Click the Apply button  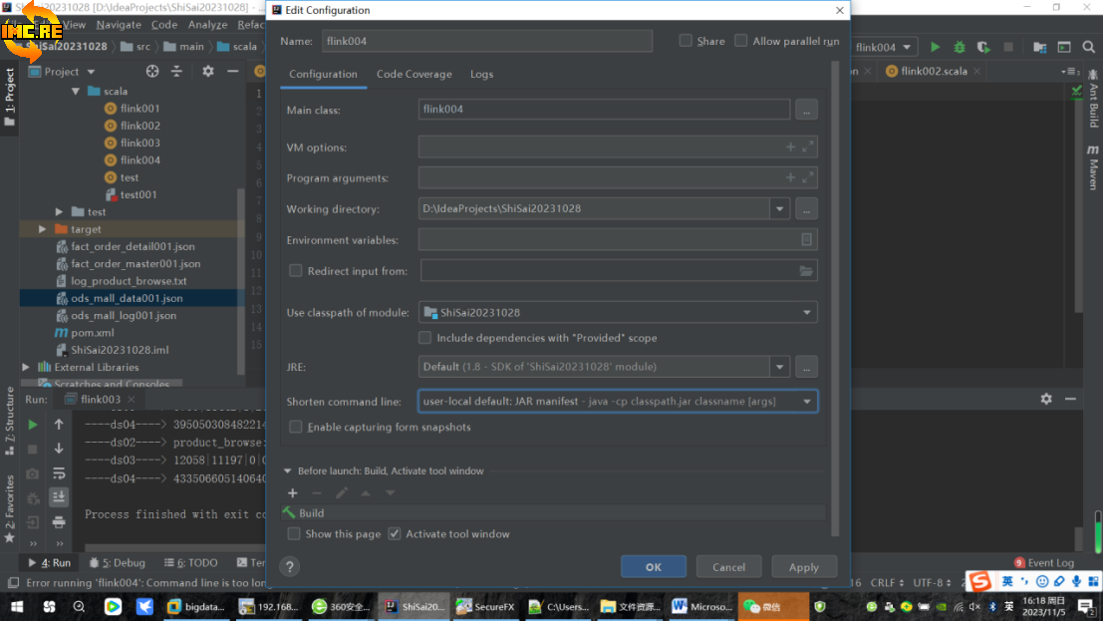[803, 567]
